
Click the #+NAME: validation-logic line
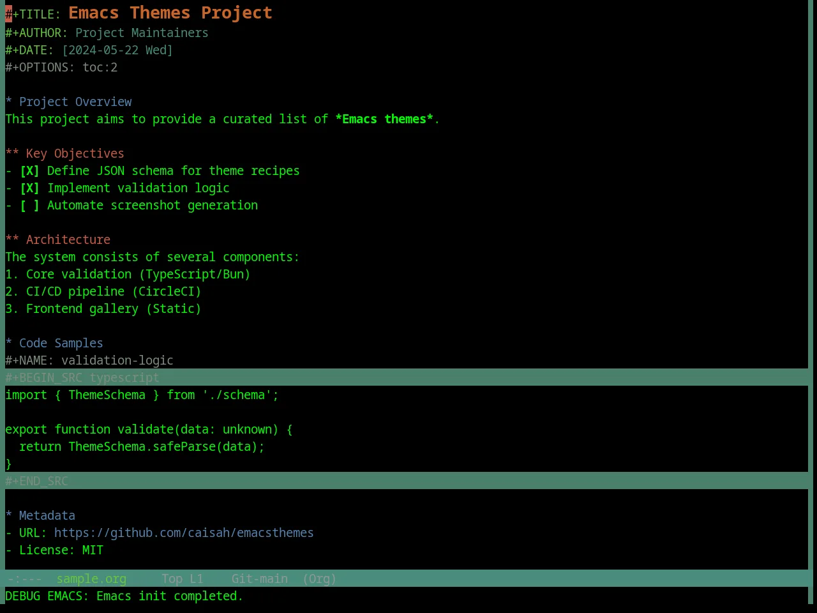(89, 361)
